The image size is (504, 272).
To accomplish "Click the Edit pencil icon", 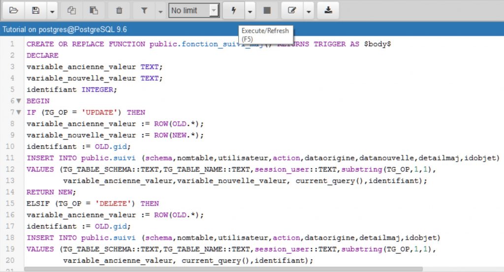I will click(x=292, y=10).
